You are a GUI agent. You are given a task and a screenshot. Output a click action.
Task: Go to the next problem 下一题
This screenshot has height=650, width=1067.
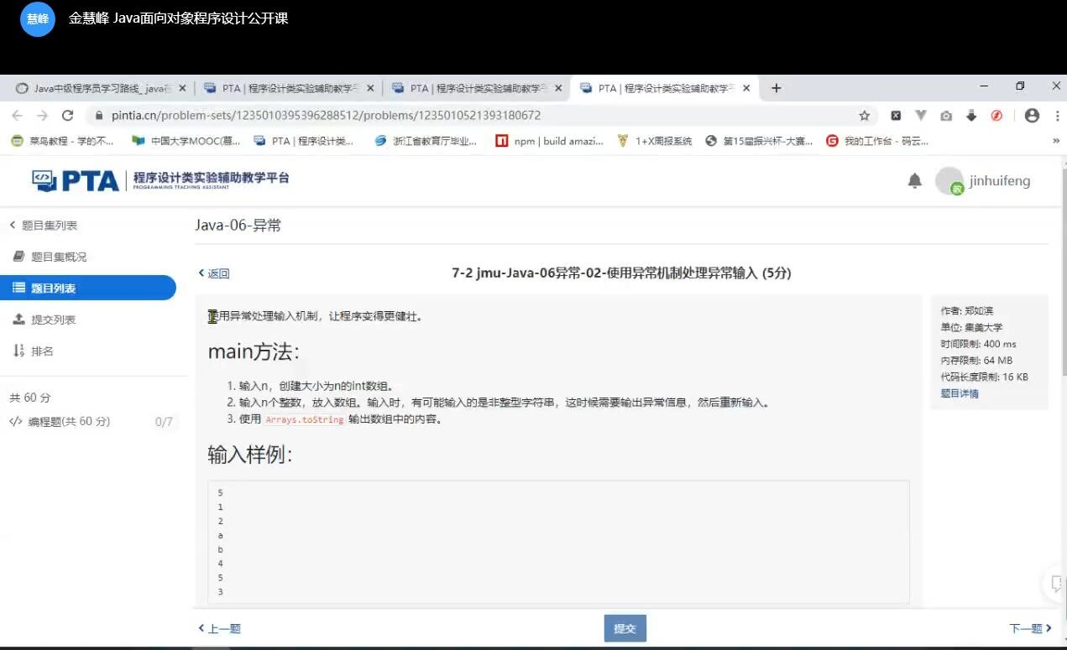[x=1030, y=628]
